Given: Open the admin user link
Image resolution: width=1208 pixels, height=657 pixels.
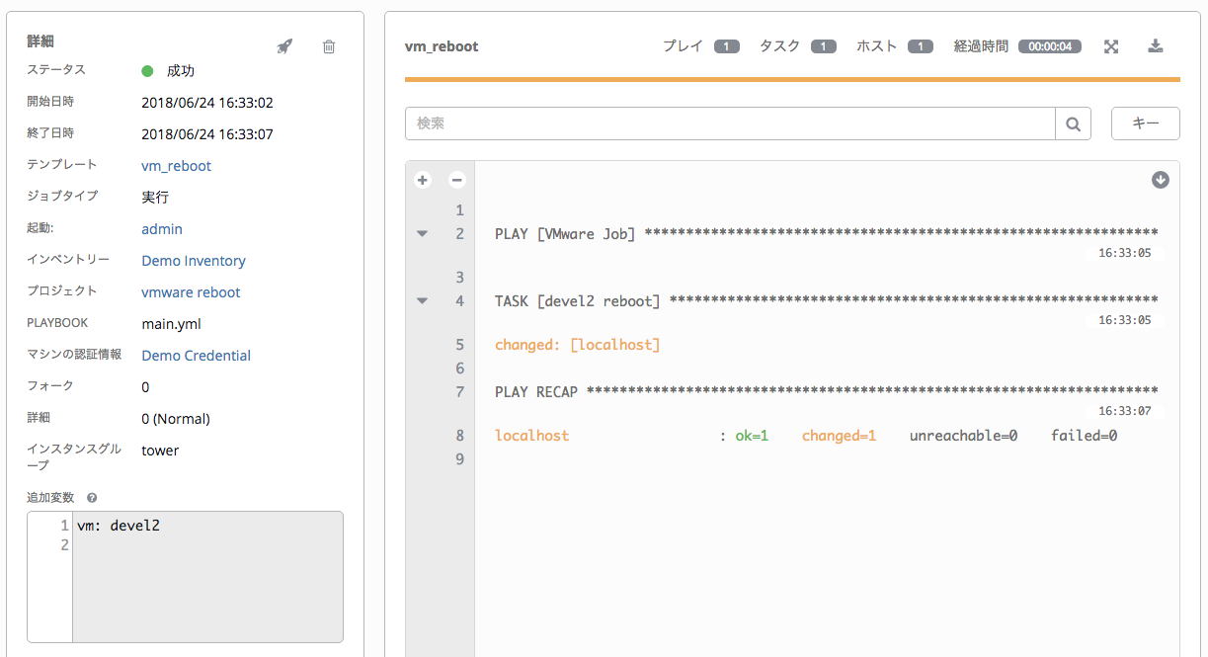Looking at the screenshot, I should pos(162,229).
